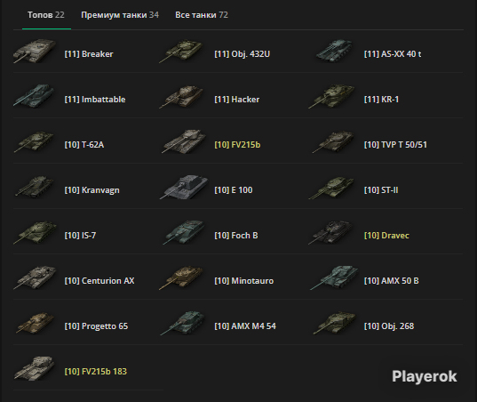The height and width of the screenshot is (402, 477).
Task: Click the Foch B tank icon
Action: [184, 232]
